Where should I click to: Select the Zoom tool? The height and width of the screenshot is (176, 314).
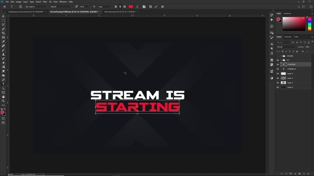[3, 101]
